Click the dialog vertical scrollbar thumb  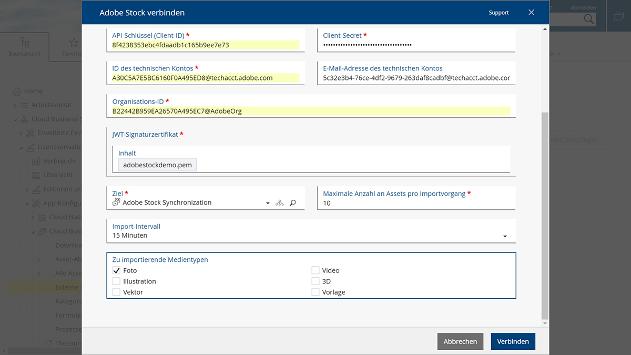pos(545,215)
